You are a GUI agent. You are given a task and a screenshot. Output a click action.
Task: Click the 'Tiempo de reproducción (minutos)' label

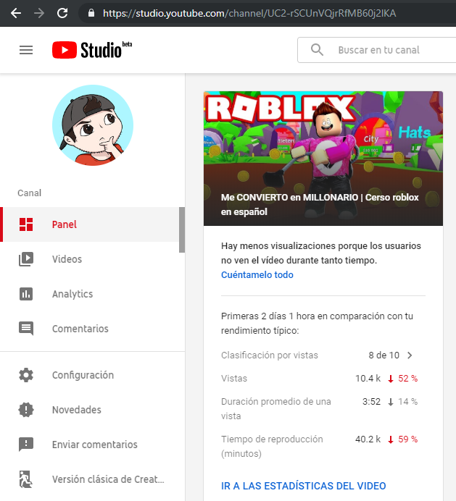pos(272,447)
